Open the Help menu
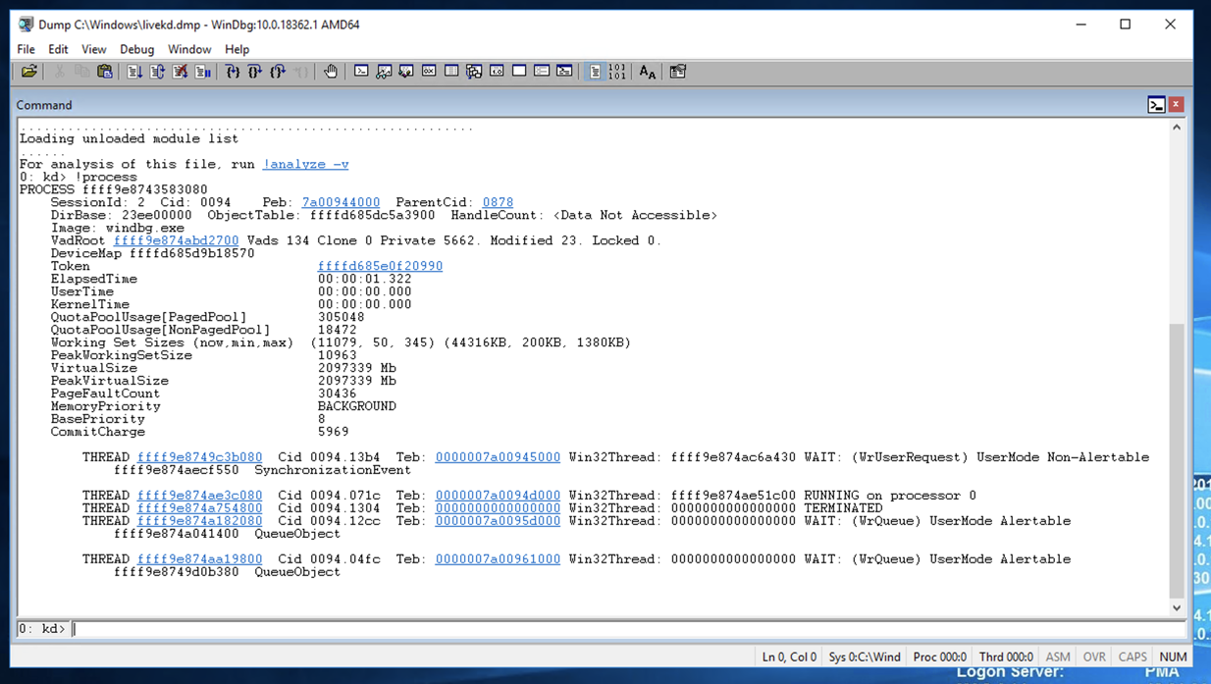 tap(237, 49)
